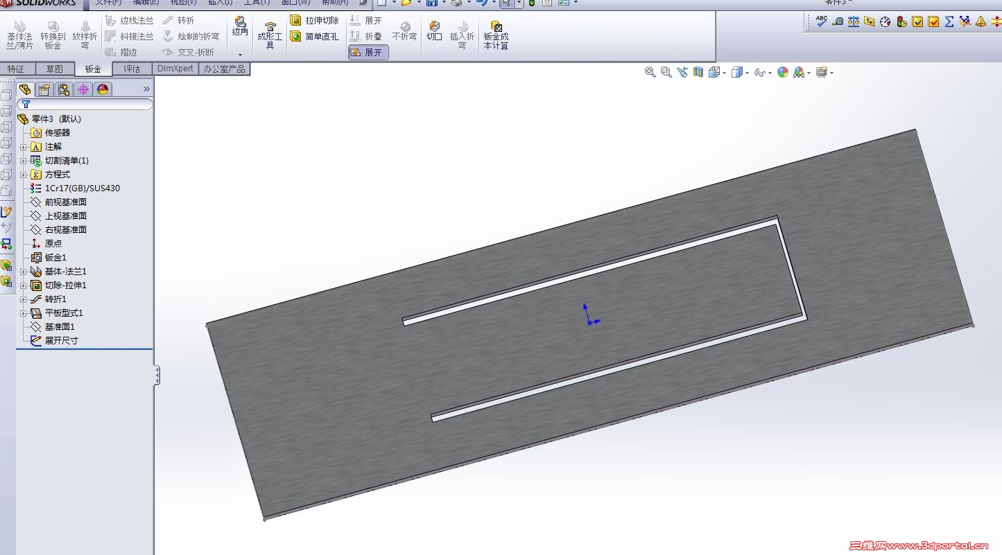Viewport: 1002px width, 555px height.
Task: Expand the 基体-法兰1 feature node
Action: [24, 272]
